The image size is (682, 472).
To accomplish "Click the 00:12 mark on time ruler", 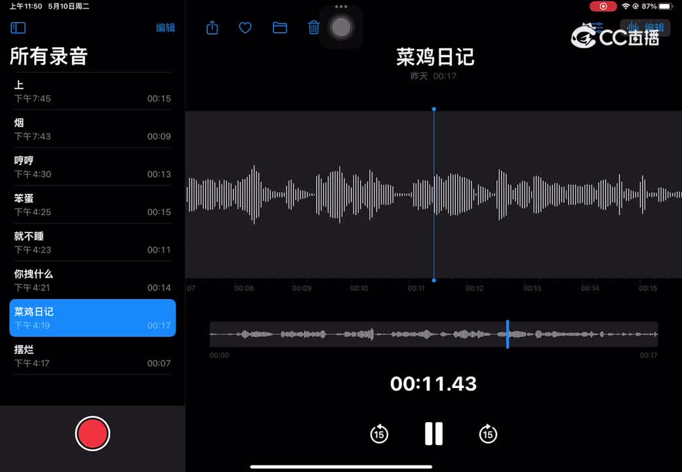I will point(474,288).
